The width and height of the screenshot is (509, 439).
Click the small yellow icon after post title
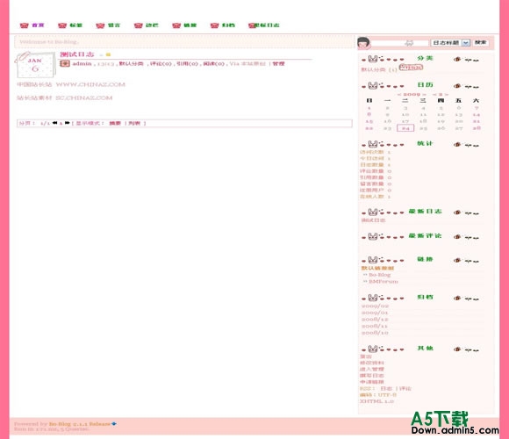pos(108,54)
